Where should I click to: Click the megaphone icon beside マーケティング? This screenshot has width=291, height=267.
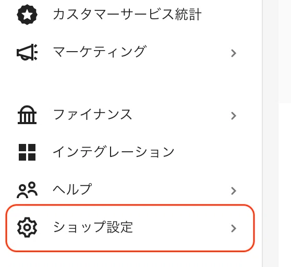pos(27,52)
